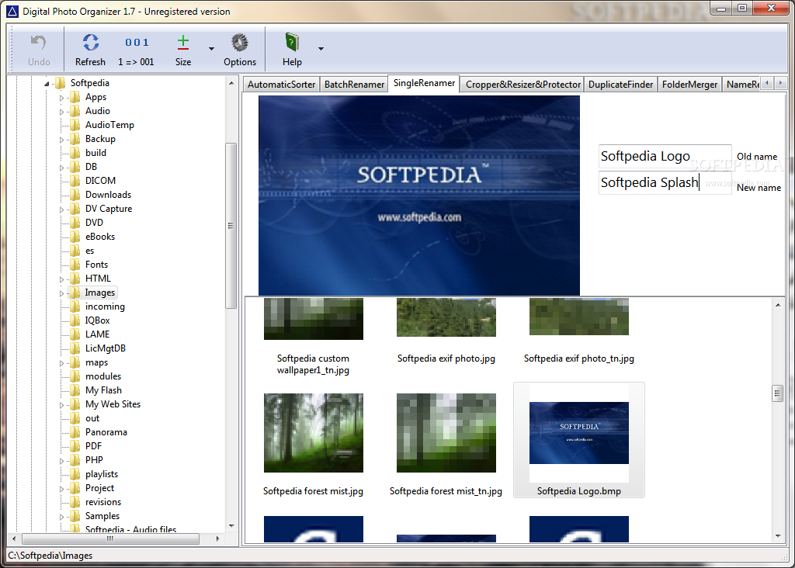Expand the Audio folder node
The height and width of the screenshot is (568, 795).
(x=62, y=112)
